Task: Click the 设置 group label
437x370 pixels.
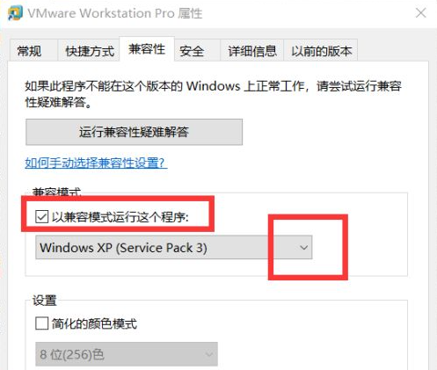Action: point(44,301)
